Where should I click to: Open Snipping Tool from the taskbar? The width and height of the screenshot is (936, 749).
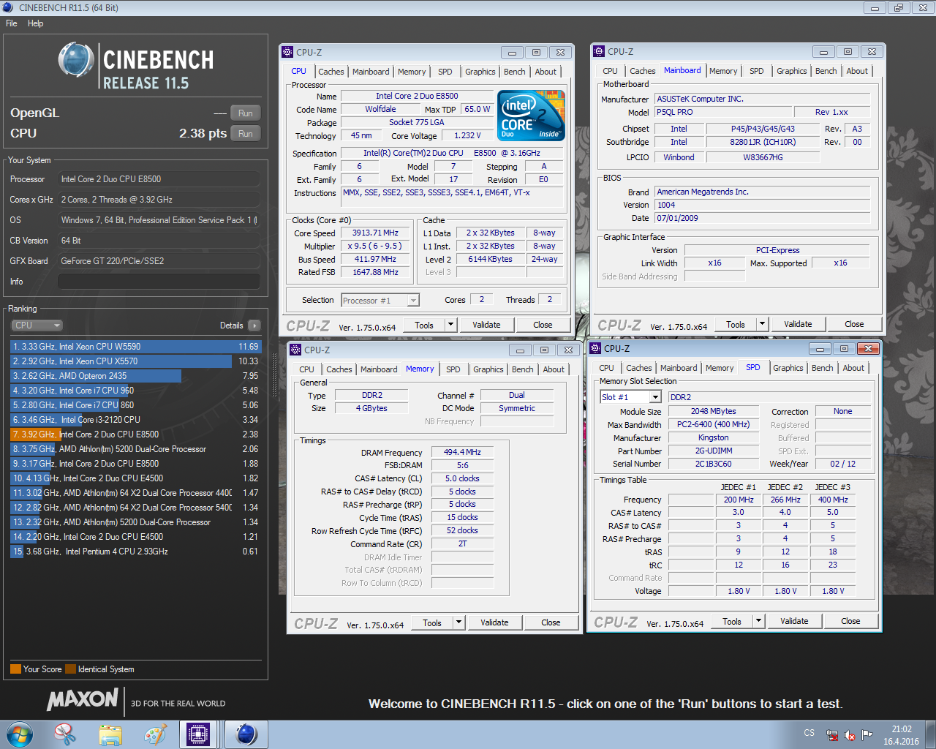click(65, 734)
